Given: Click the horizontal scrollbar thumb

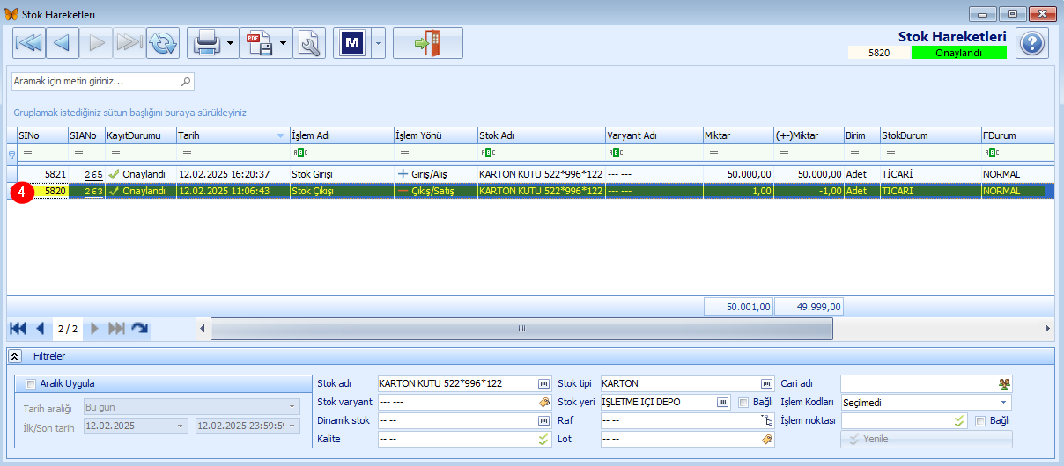Looking at the screenshot, I should tap(521, 328).
